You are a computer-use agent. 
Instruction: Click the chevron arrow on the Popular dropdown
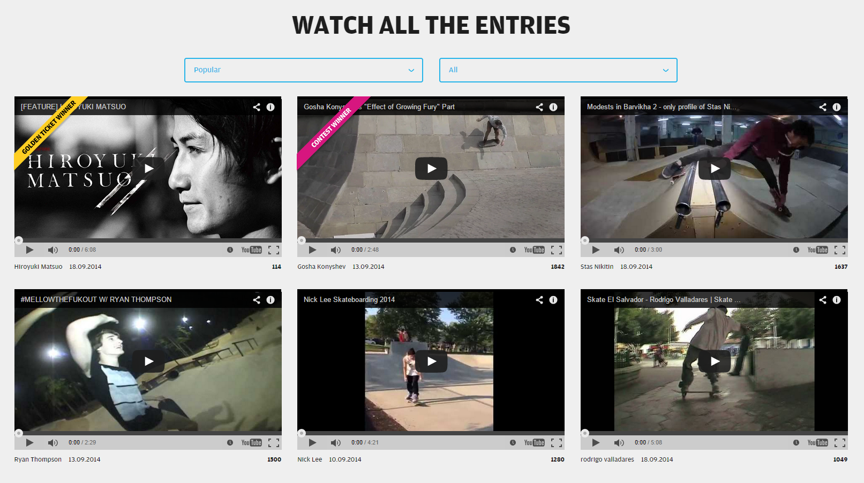point(411,70)
